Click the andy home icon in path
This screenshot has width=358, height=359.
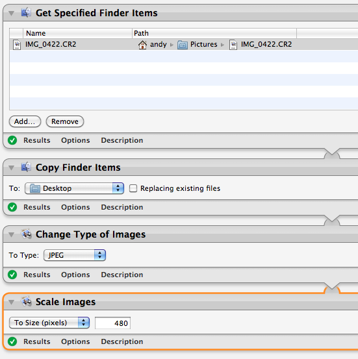click(x=142, y=44)
